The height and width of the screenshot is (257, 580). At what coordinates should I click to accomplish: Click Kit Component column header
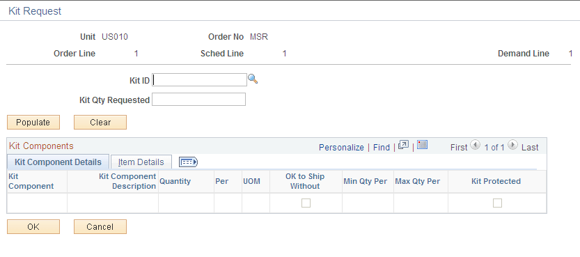coord(31,182)
